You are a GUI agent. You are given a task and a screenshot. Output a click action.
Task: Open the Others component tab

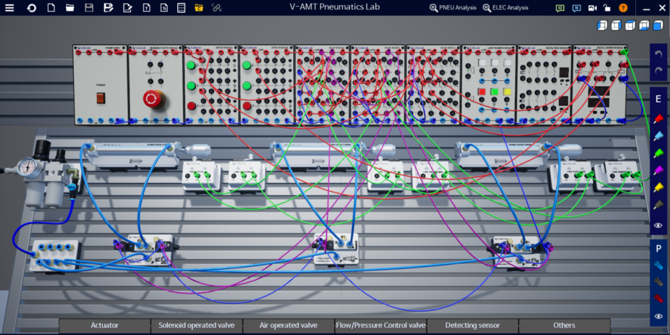[x=564, y=326]
